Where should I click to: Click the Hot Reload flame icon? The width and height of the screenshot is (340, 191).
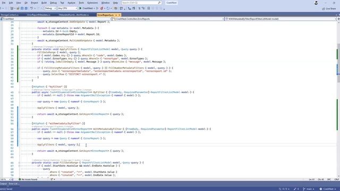click(101, 8)
